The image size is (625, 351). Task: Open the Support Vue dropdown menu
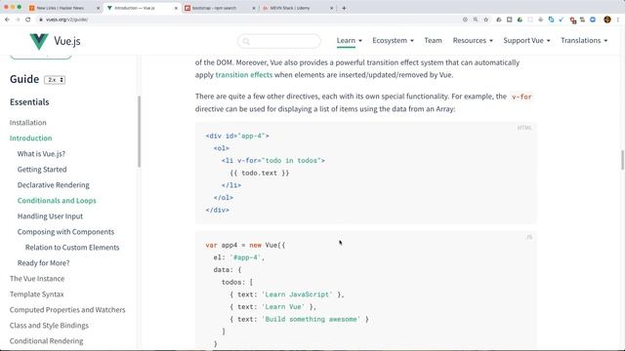click(526, 41)
